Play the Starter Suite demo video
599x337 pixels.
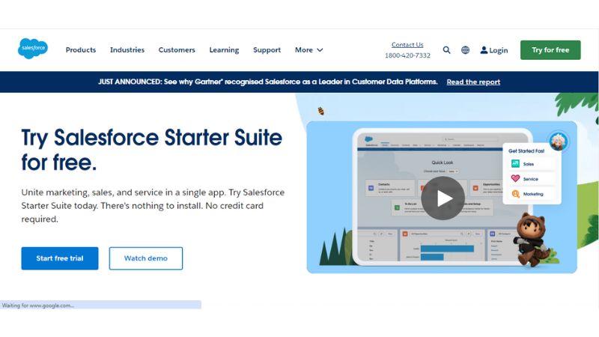pos(443,198)
